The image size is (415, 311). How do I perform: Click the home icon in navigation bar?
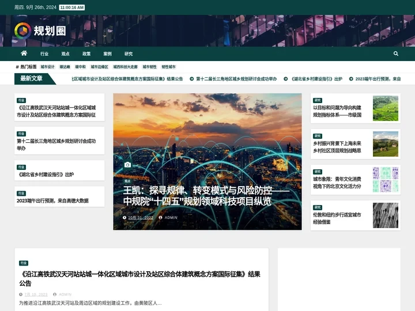[24, 53]
